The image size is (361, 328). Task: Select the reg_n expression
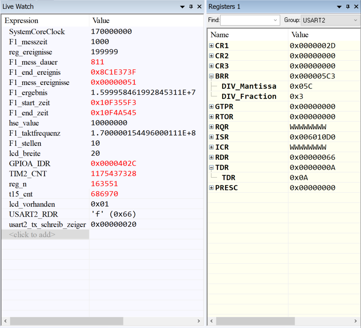[18, 184]
